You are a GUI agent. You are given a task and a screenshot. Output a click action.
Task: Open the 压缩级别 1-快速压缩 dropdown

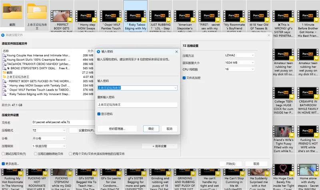[49, 146]
